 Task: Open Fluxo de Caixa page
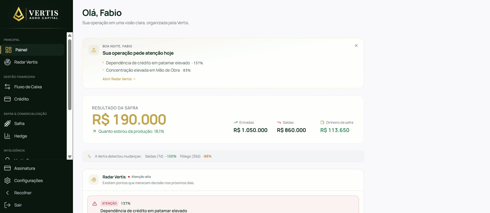(32, 87)
